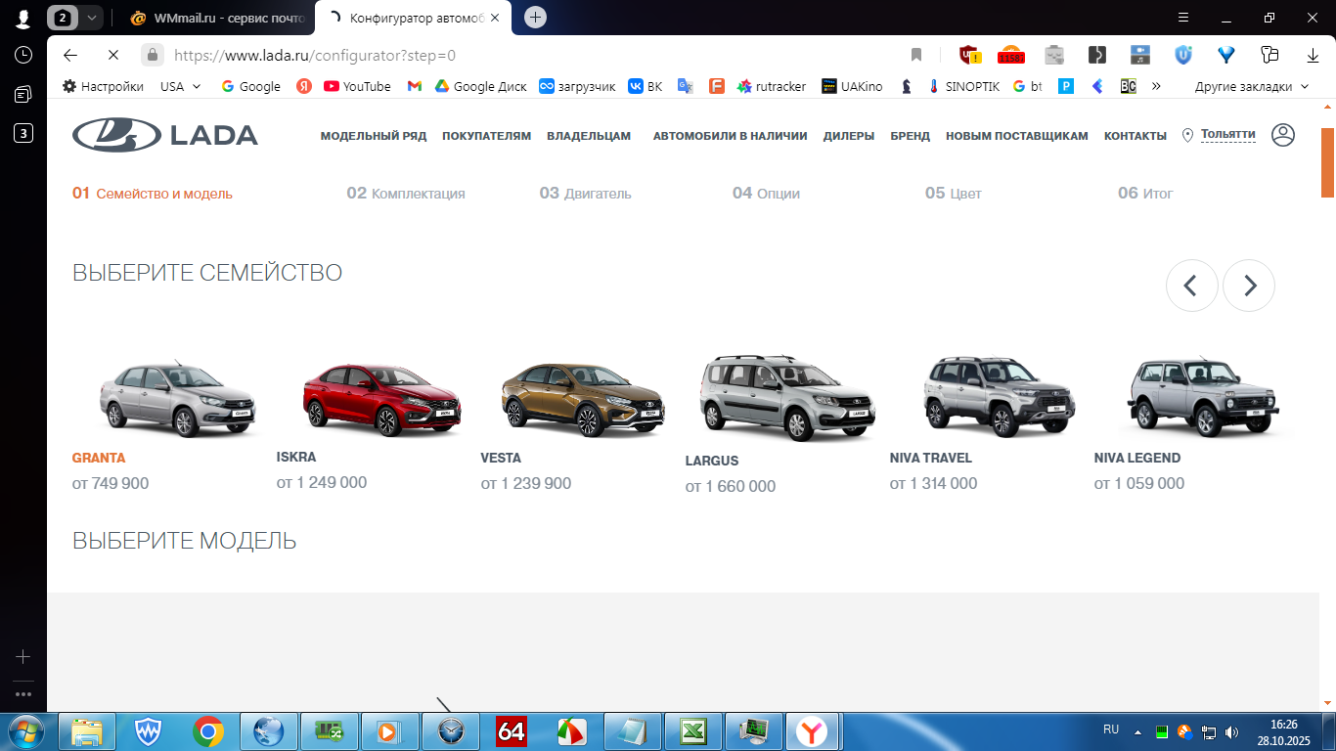Open the Контакты page
The width and height of the screenshot is (1336, 751).
(1136, 136)
